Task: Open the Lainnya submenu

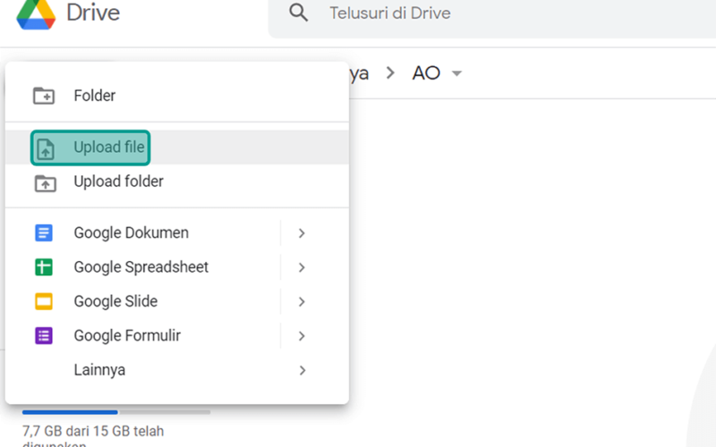Action: pos(177,370)
